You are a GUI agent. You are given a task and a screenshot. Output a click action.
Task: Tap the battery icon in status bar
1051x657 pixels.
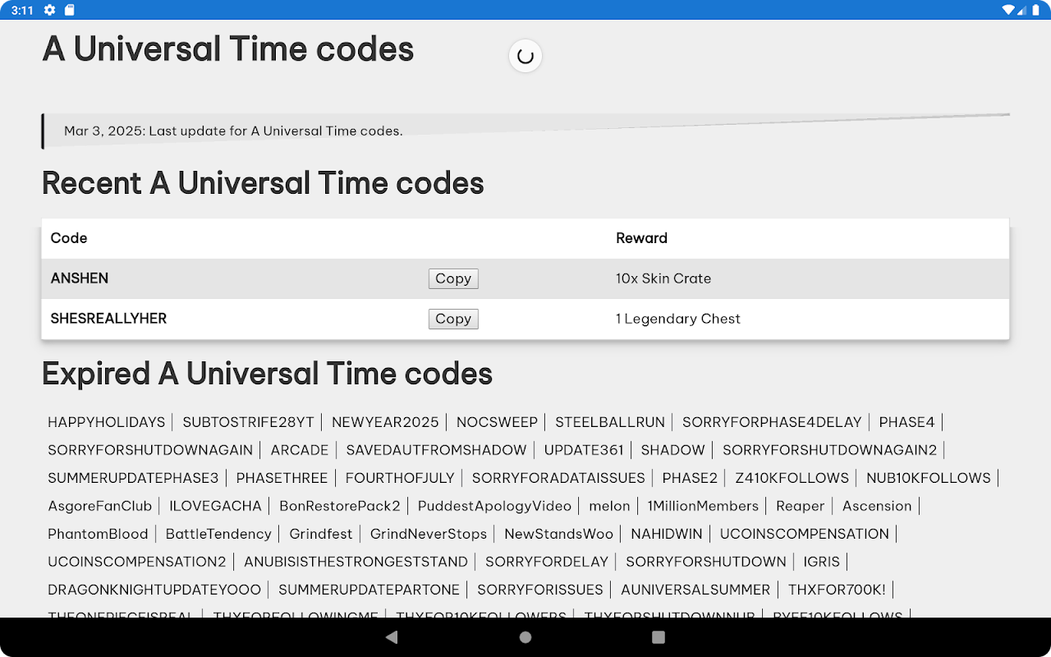[x=1036, y=10]
